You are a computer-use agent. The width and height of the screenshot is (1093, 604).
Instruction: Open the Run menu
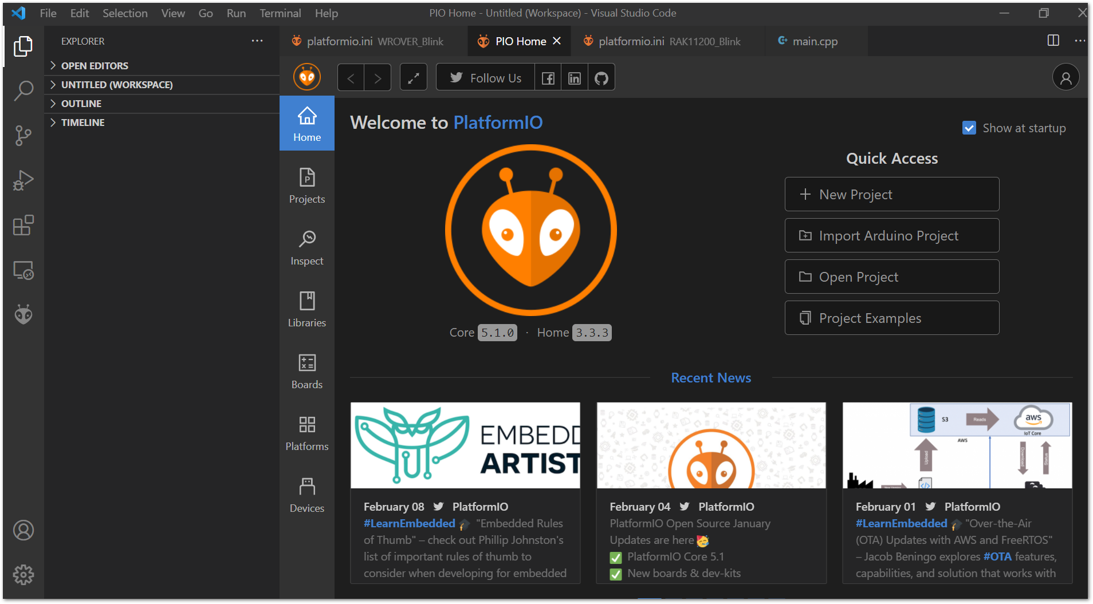click(x=236, y=13)
